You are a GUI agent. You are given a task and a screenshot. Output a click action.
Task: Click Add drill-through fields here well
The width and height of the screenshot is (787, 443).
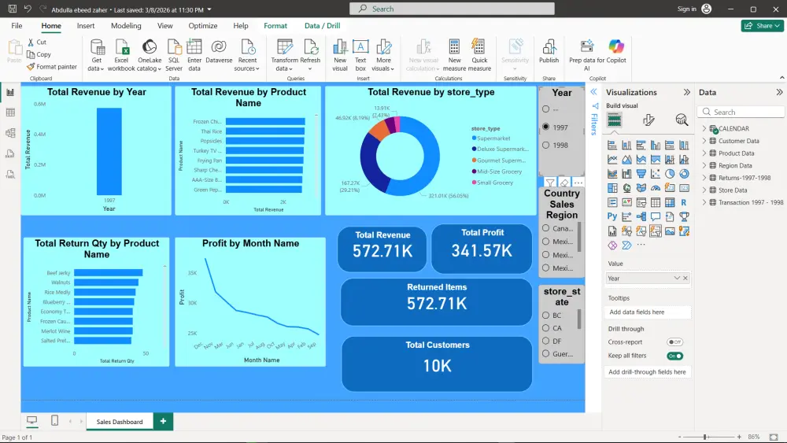pyautogui.click(x=648, y=371)
